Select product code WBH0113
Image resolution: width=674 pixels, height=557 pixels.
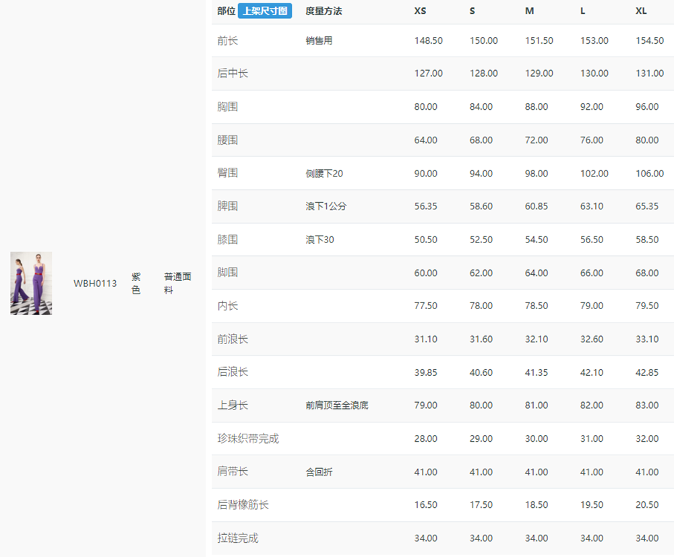point(95,284)
